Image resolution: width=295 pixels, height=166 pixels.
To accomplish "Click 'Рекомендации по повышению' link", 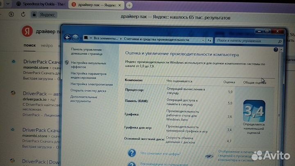I will click(x=164, y=164).
